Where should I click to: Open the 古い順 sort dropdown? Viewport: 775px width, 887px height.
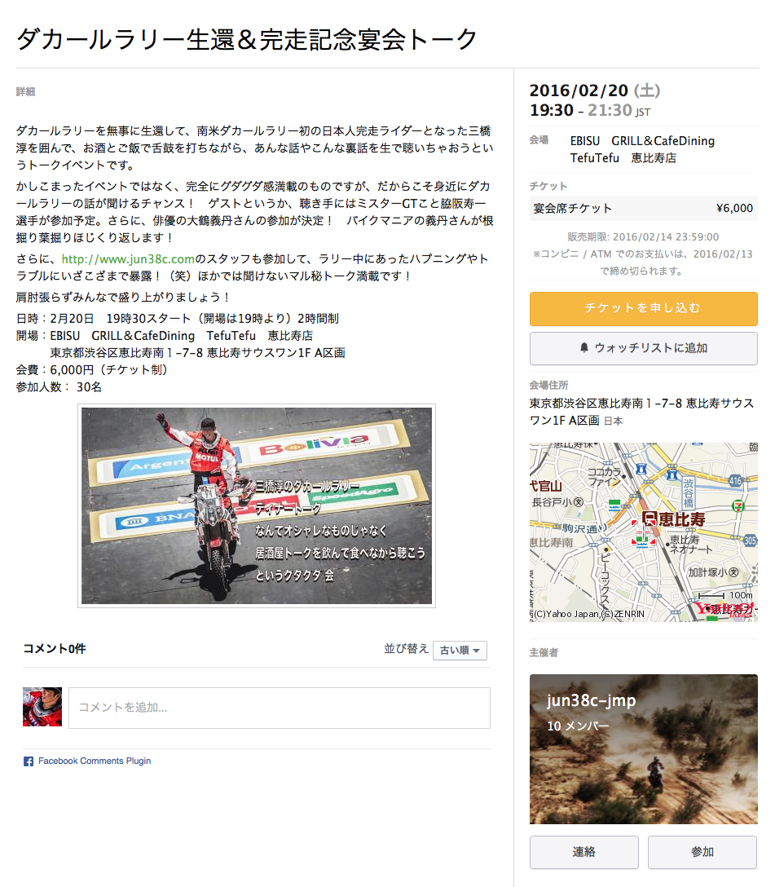460,650
